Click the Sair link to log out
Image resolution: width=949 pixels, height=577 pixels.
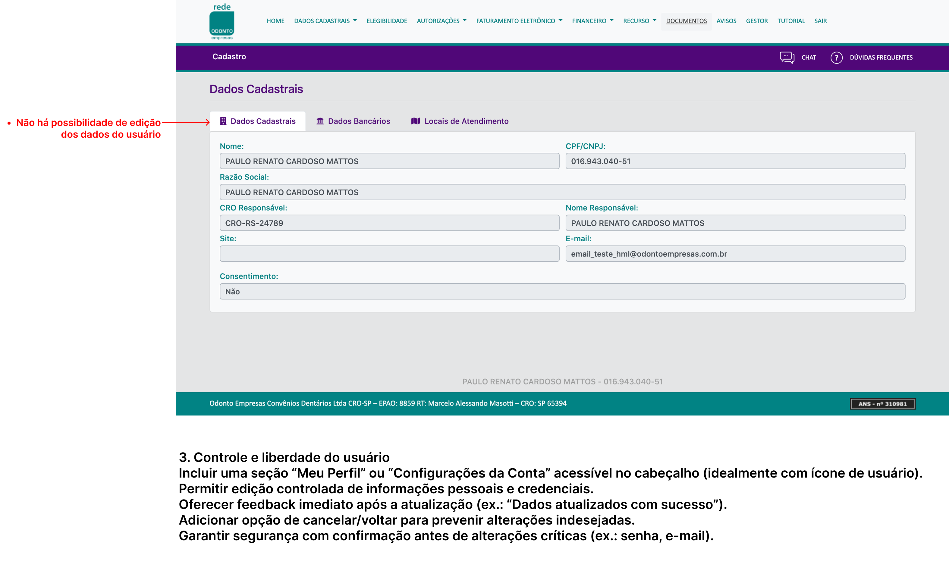[x=820, y=21]
